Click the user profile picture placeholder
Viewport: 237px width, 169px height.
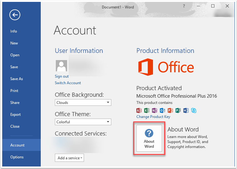click(x=61, y=66)
